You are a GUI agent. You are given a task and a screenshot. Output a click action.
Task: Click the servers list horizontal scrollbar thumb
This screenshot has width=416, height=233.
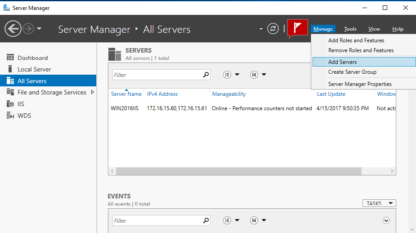(239, 171)
